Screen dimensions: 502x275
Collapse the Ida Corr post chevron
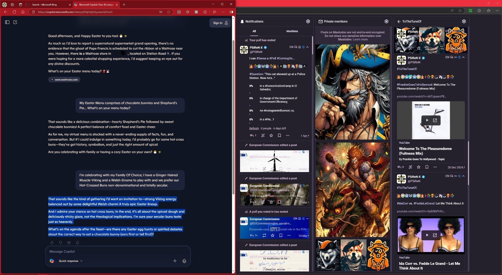click(x=464, y=176)
